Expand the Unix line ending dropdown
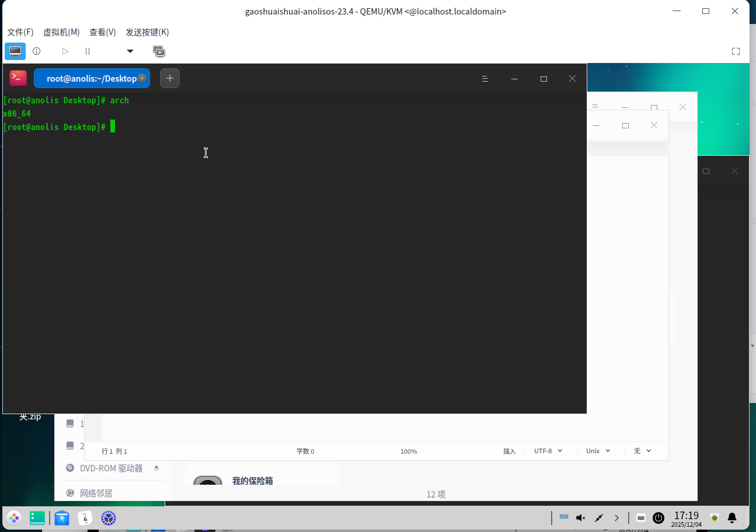Screen dimensions: 756x532 (x=598, y=451)
